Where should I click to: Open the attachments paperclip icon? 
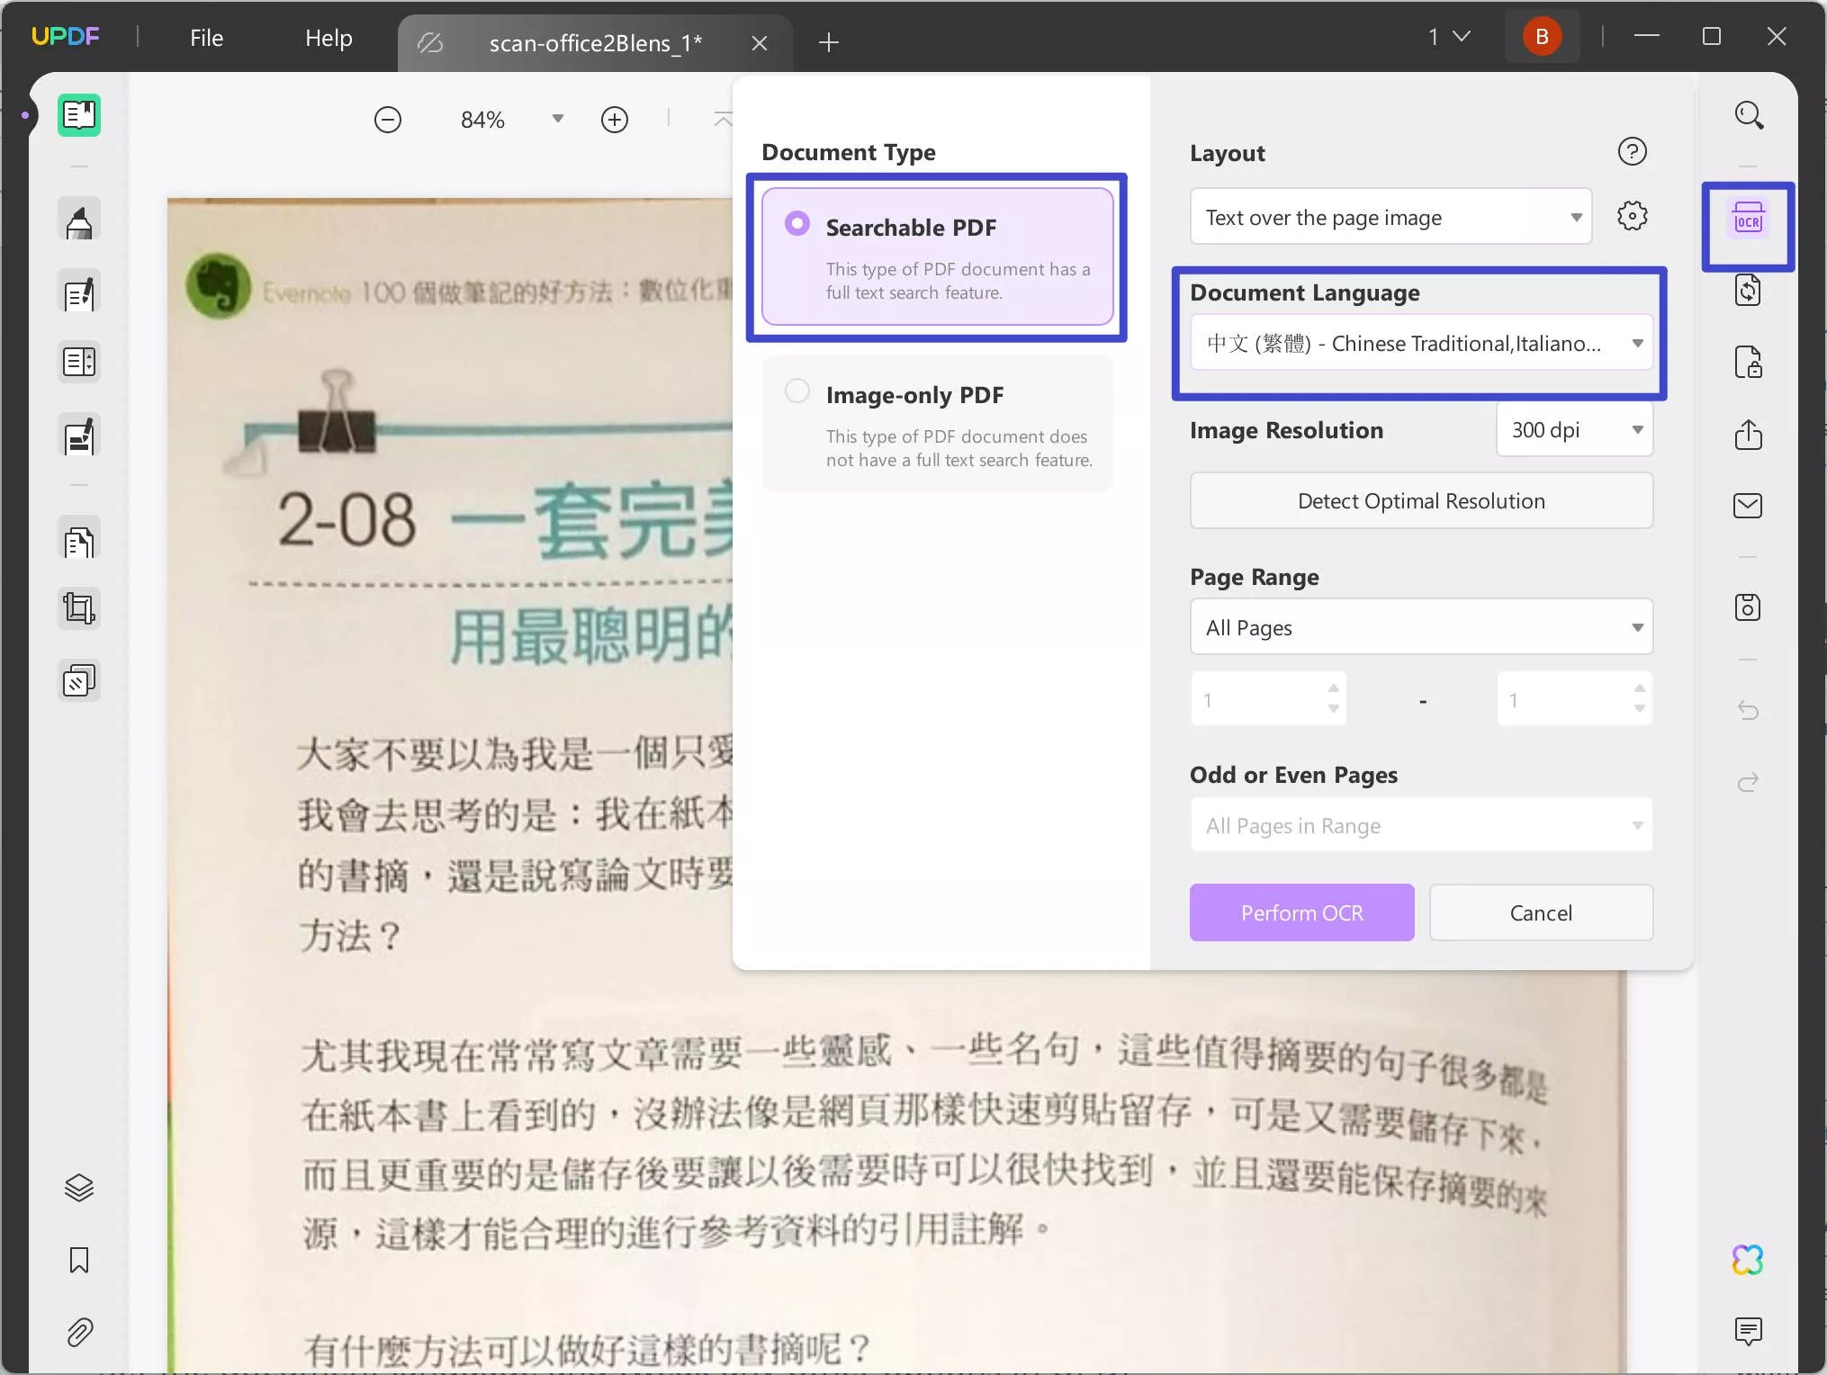tap(79, 1332)
